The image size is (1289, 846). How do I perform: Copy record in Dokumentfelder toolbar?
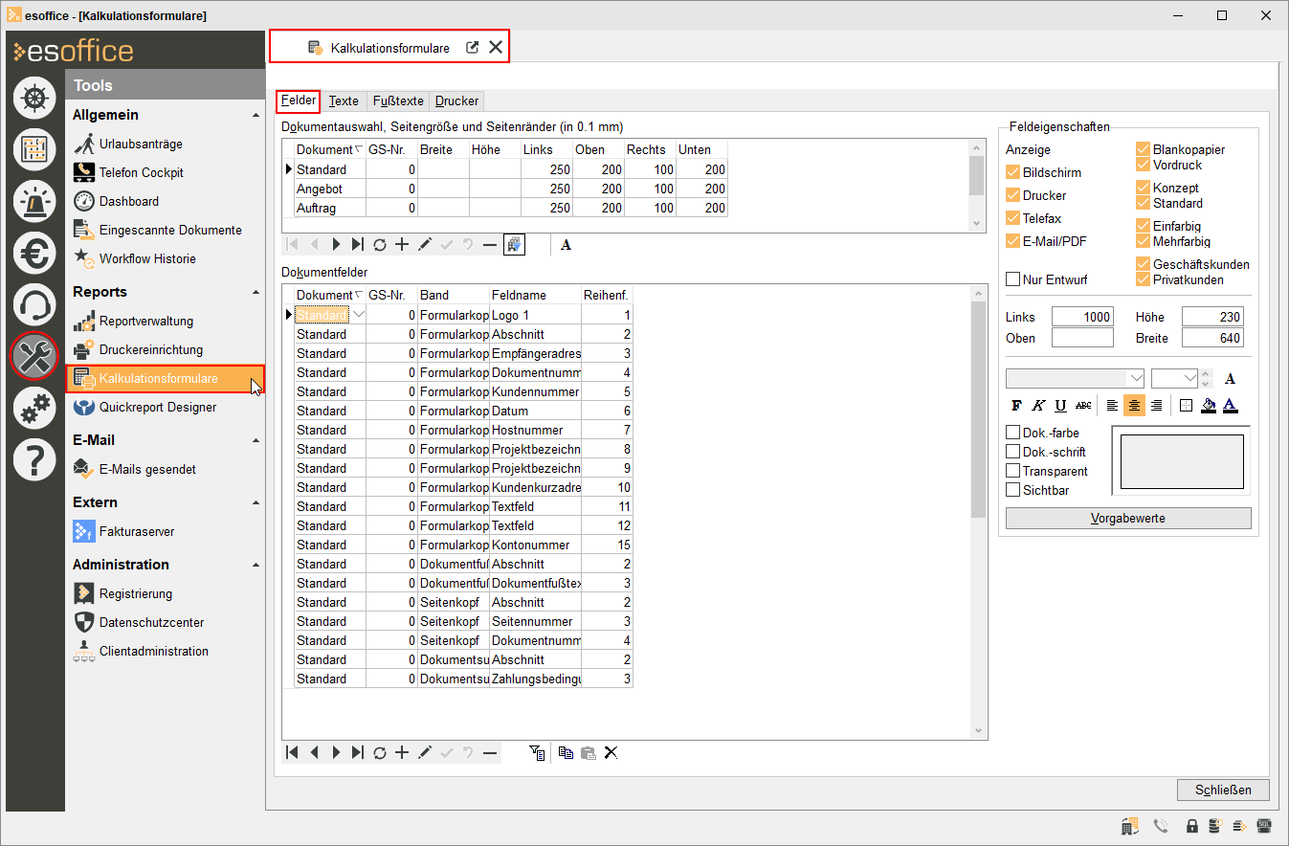pos(566,753)
